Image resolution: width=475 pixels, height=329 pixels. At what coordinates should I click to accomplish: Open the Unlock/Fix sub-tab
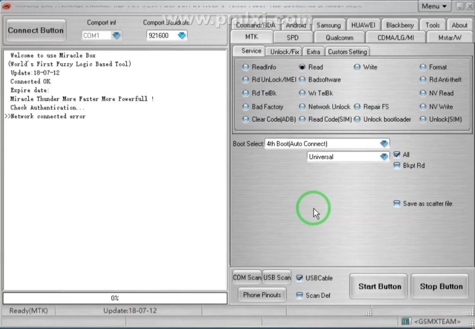284,52
